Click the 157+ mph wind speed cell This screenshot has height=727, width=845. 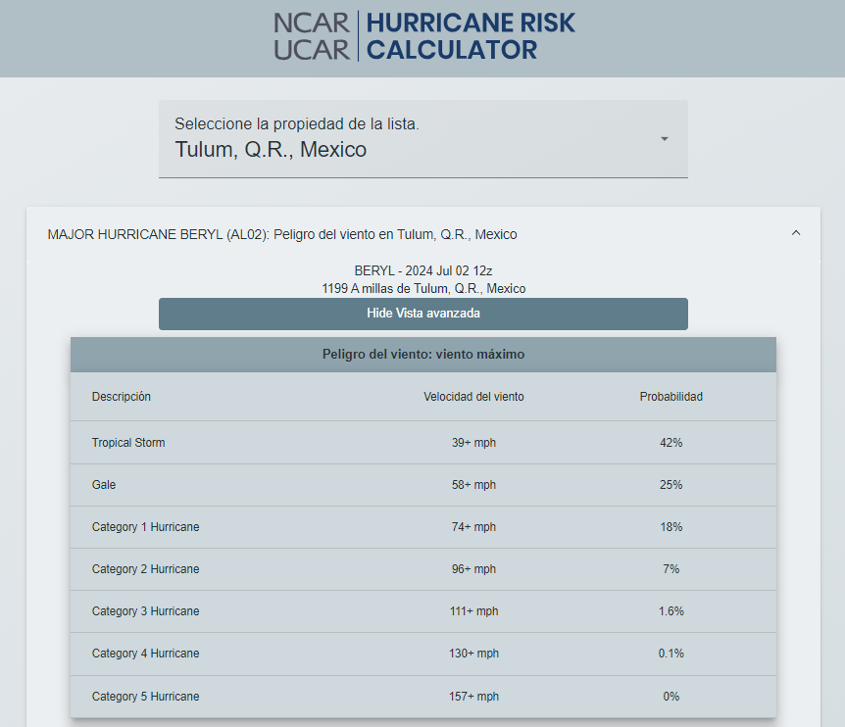coord(473,697)
